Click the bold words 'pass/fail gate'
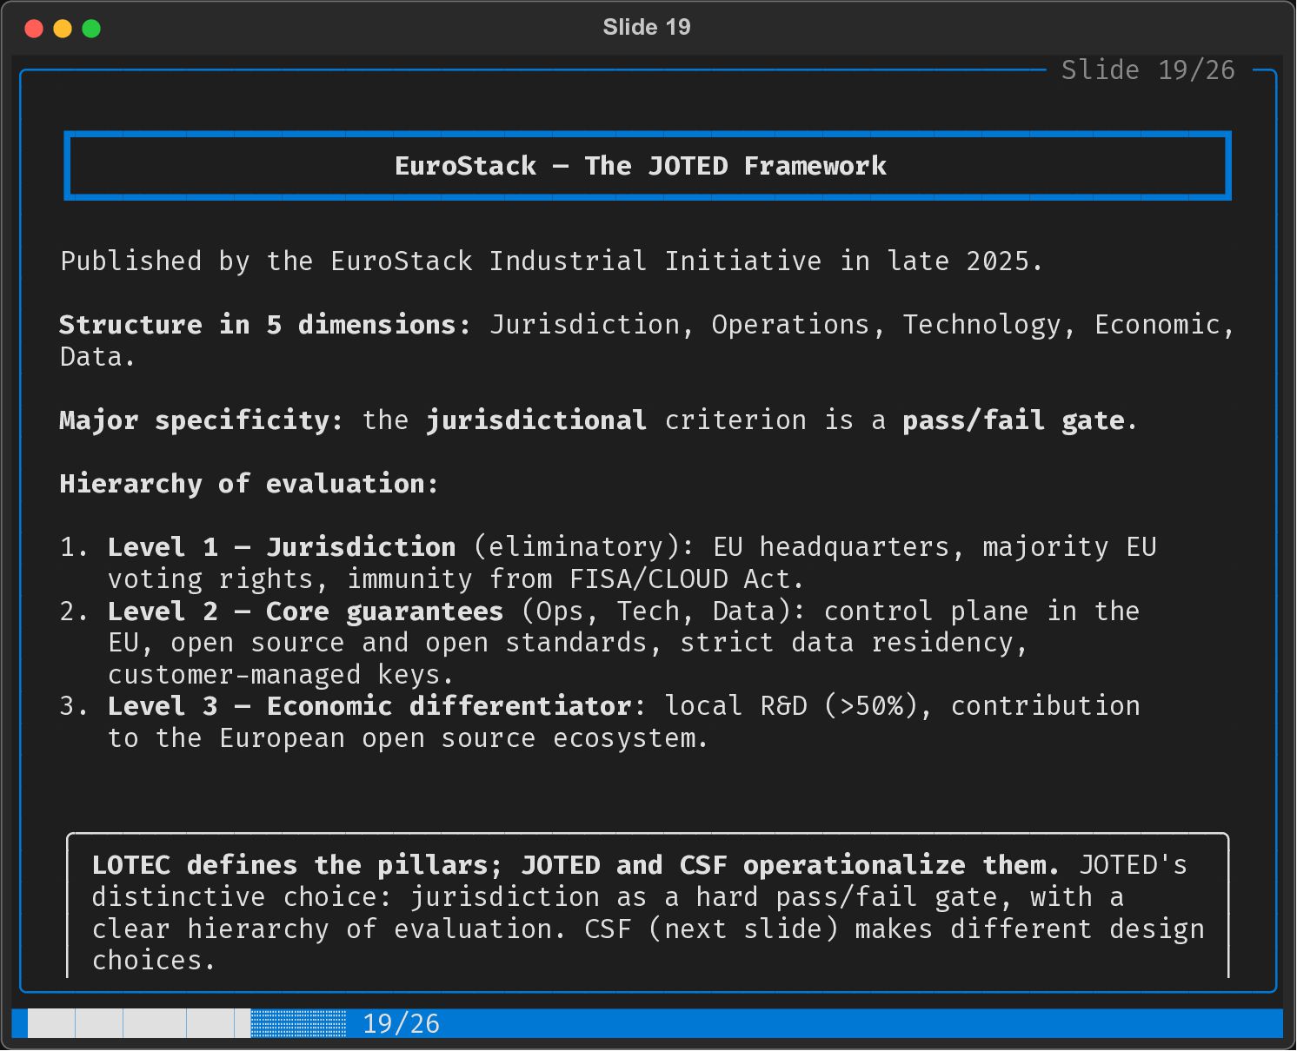The image size is (1297, 1051). (x=1014, y=420)
